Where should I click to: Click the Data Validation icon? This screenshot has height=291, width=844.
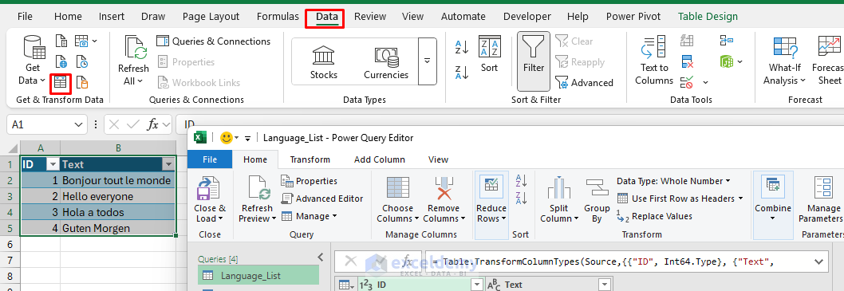point(687,82)
